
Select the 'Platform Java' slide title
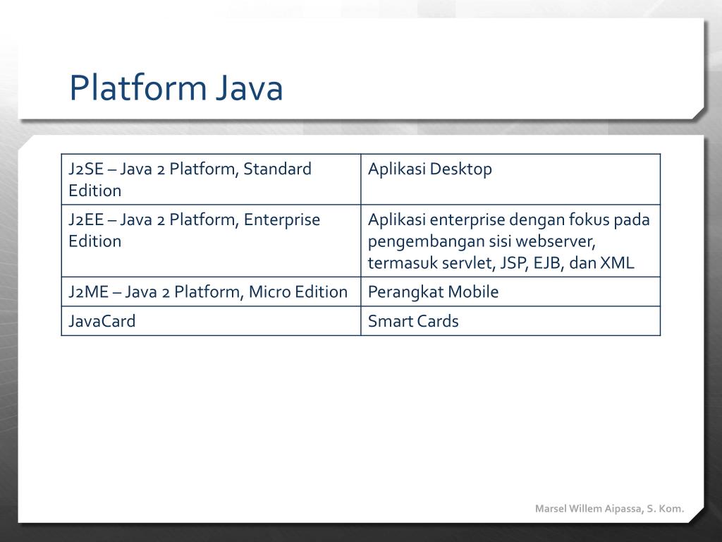pos(176,88)
